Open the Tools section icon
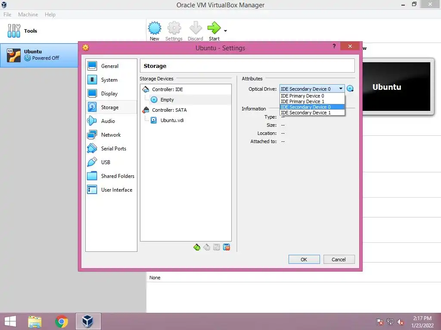The image size is (441, 330). tap(14, 31)
